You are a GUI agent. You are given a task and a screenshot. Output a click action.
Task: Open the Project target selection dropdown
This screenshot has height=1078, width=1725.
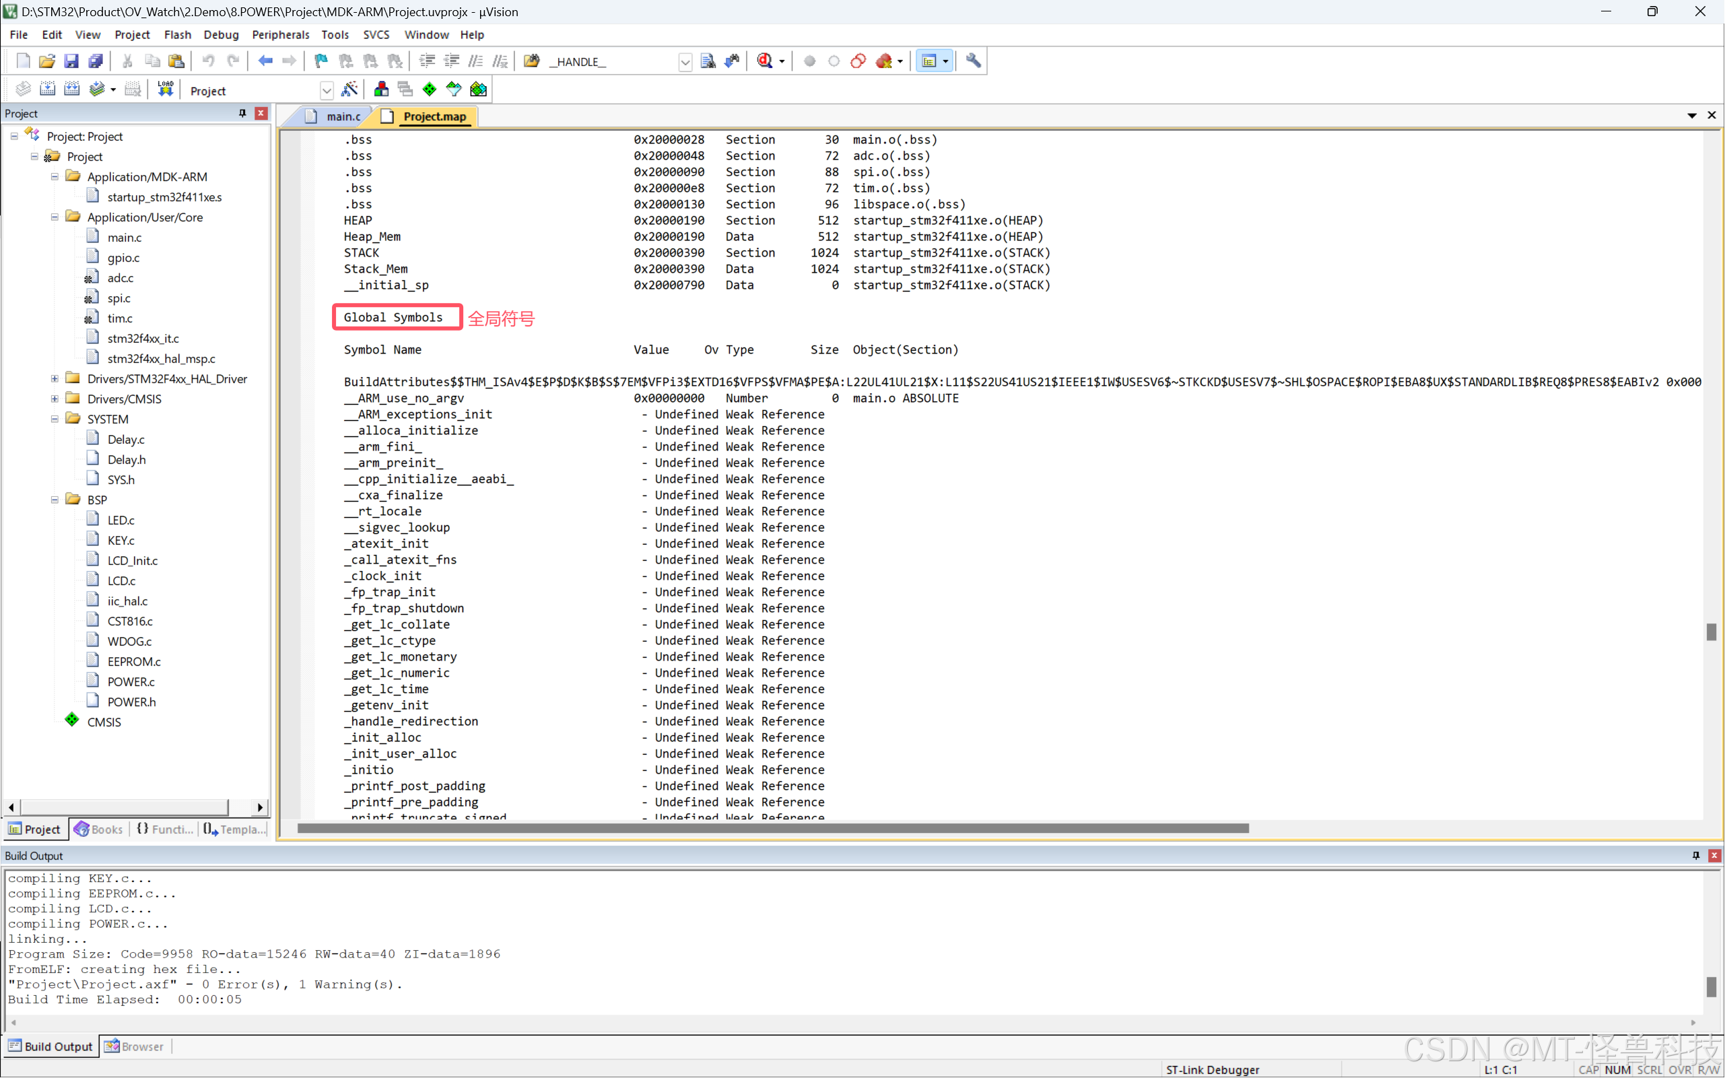pos(327,90)
